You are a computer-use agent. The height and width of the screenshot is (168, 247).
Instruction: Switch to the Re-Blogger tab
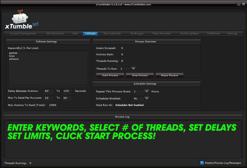(x=137, y=33)
